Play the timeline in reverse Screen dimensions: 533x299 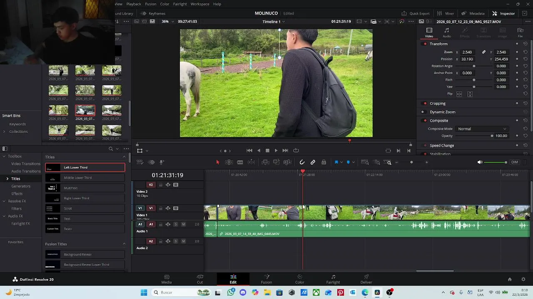(259, 151)
